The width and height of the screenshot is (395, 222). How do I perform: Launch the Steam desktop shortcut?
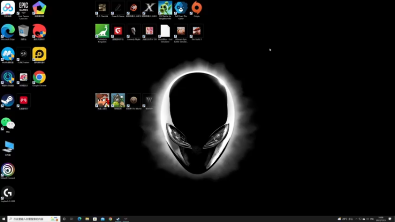tap(8, 101)
